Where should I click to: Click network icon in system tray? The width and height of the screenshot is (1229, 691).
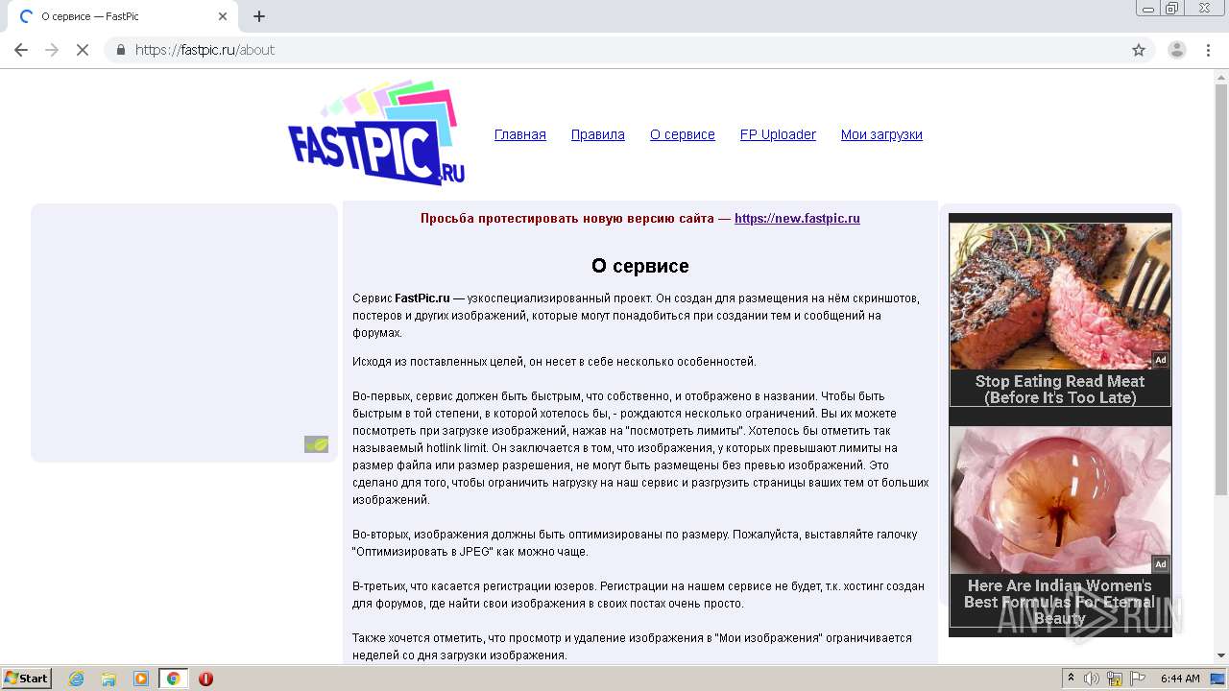[x=1115, y=679]
